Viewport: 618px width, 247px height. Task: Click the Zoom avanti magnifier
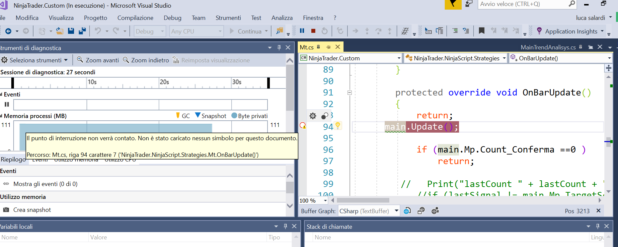[80, 60]
